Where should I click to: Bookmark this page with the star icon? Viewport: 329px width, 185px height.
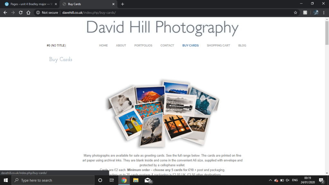click(x=295, y=13)
